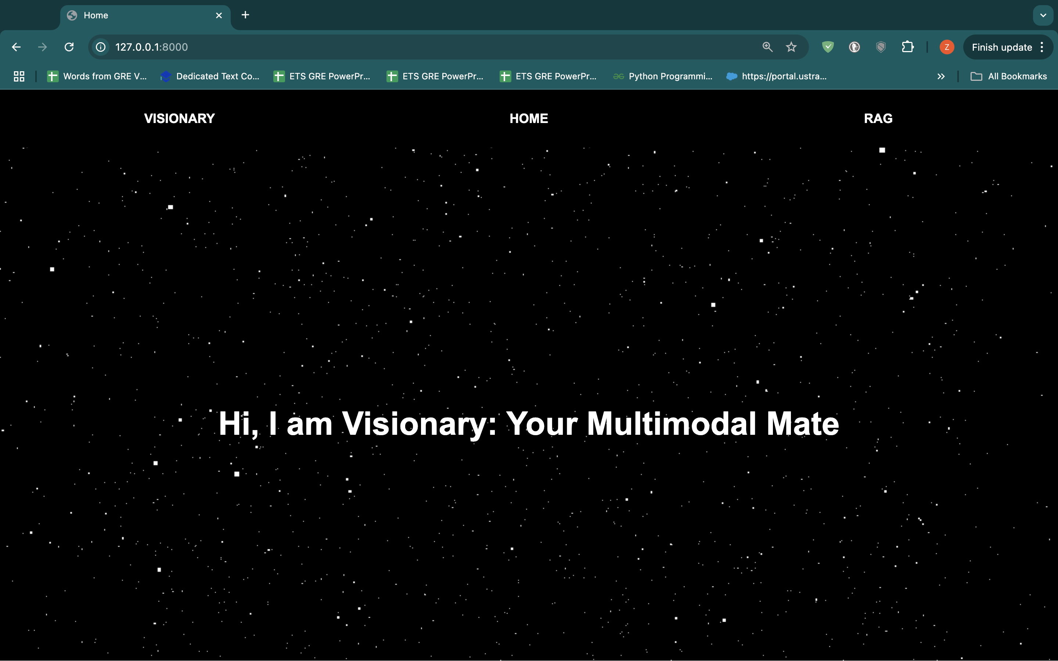
Task: Show hidden bookmarks via double chevron
Action: pos(941,76)
